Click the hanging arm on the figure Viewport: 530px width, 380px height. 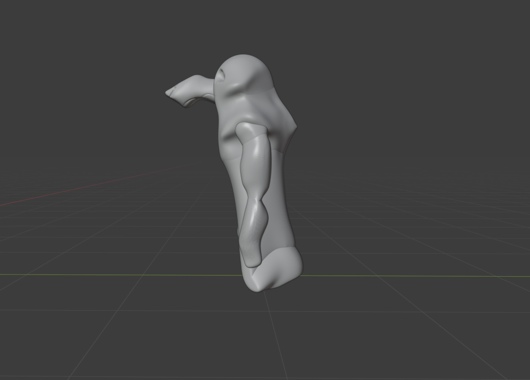(x=254, y=194)
